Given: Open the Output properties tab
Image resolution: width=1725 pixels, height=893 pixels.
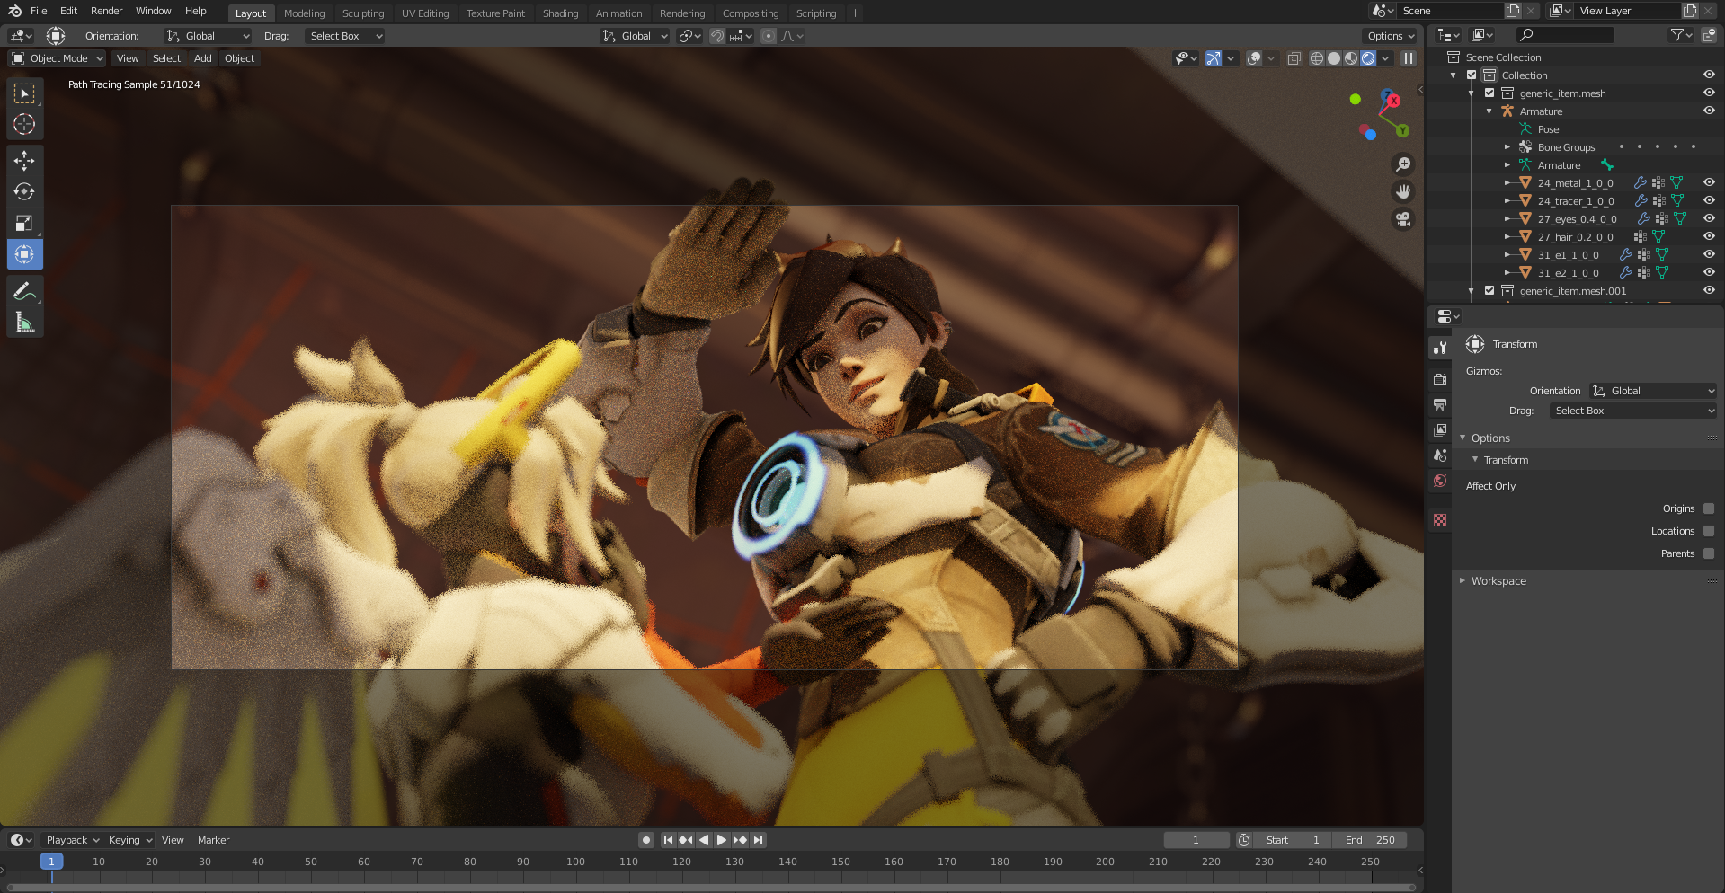Looking at the screenshot, I should tap(1440, 405).
